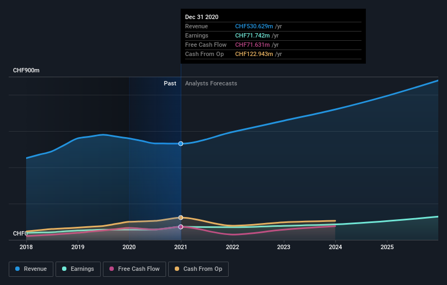The height and width of the screenshot is (285, 447).
Task: Click the Earnings row label in tooltip
Action: point(197,35)
